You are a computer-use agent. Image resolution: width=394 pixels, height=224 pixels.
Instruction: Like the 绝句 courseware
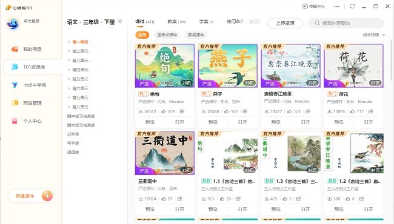(x=164, y=111)
